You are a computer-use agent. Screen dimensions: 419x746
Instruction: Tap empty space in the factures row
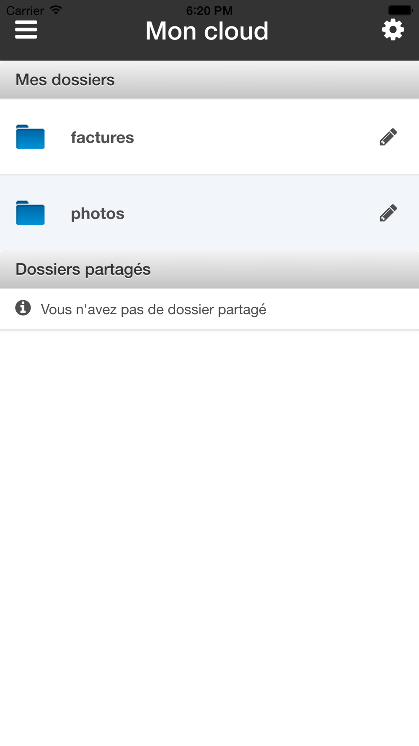pyautogui.click(x=251, y=137)
